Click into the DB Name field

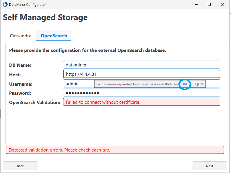click(142, 65)
